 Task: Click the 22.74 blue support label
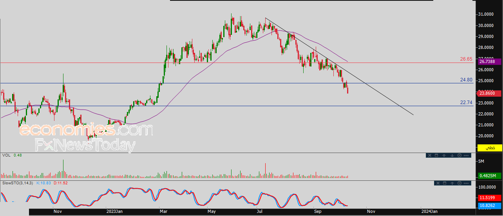pyautogui.click(x=466, y=103)
